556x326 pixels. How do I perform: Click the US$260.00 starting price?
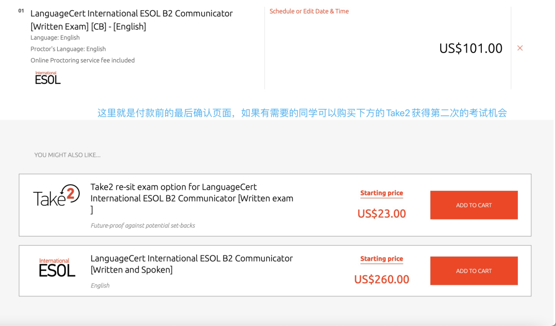[381, 279]
